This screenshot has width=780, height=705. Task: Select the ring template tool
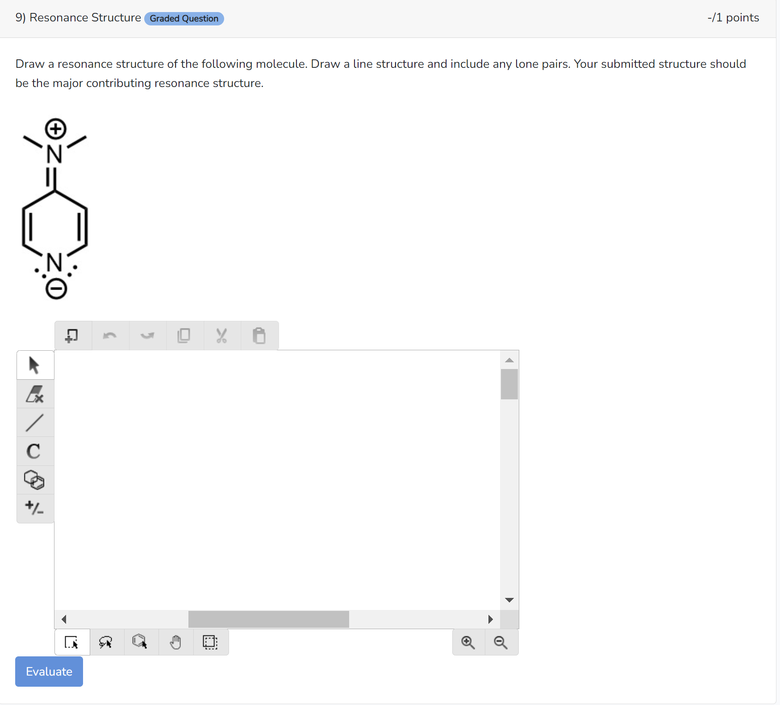(x=35, y=480)
